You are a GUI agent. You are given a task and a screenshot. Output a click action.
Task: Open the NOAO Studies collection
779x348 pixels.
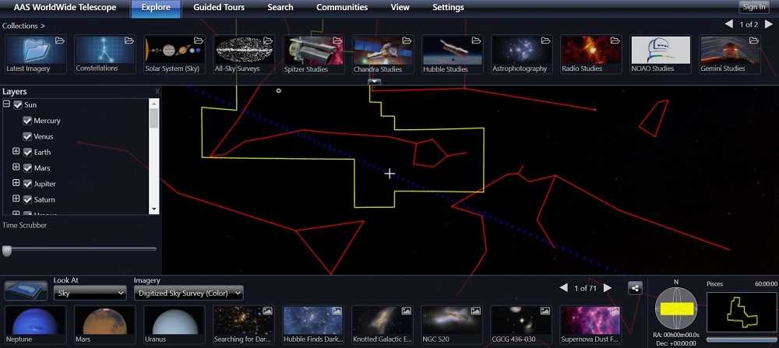pos(661,53)
